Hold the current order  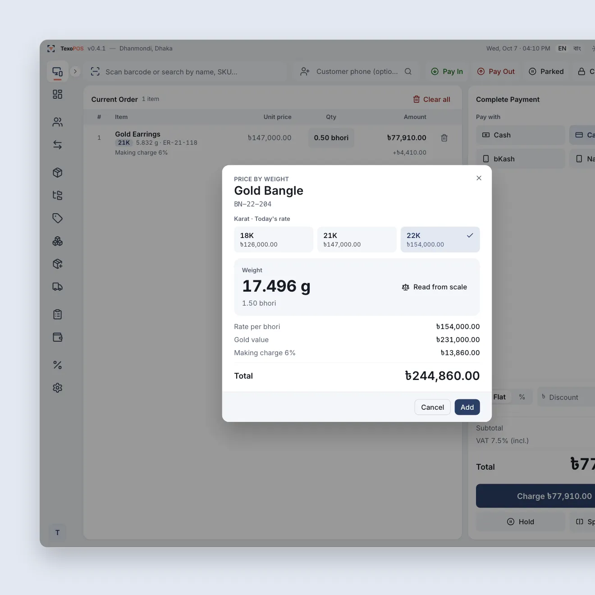(520, 522)
